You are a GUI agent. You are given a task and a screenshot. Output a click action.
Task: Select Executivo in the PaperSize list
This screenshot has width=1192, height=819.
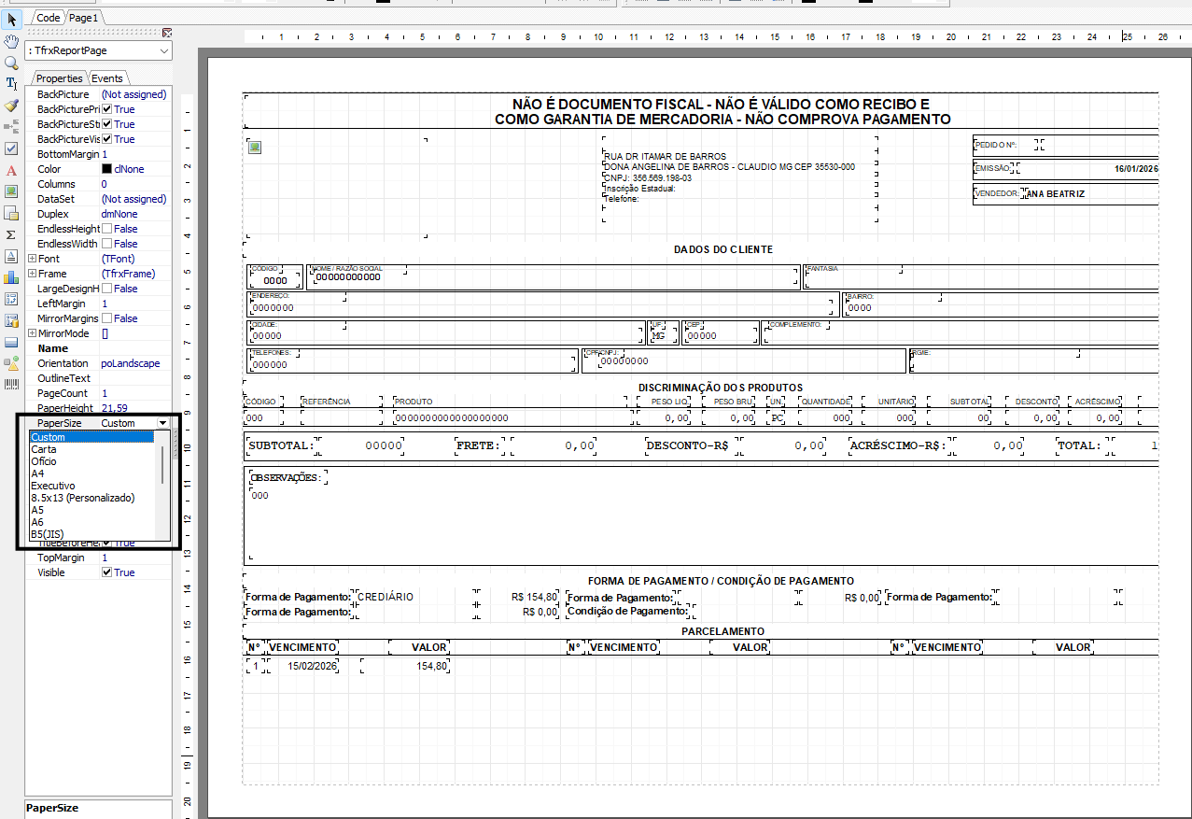point(53,486)
